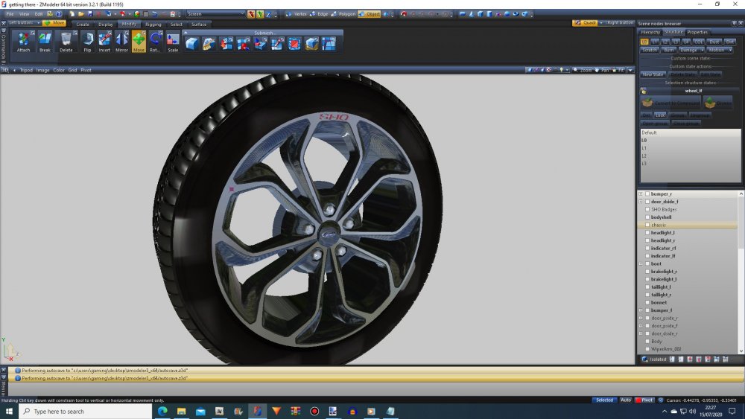The height and width of the screenshot is (419, 745).
Task: Pick the Scale tool
Action: pos(173,41)
